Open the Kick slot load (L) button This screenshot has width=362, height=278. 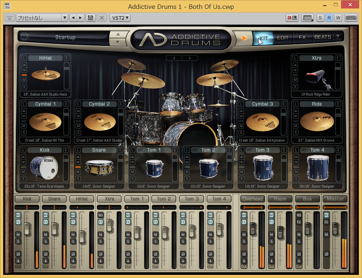click(x=23, y=150)
